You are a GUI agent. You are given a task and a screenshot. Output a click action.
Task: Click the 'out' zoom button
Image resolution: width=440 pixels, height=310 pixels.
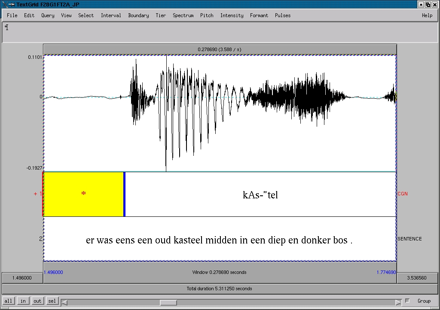[37, 301]
